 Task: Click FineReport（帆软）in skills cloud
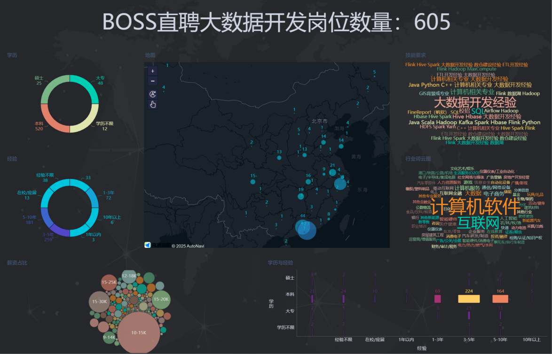pyautogui.click(x=427, y=112)
